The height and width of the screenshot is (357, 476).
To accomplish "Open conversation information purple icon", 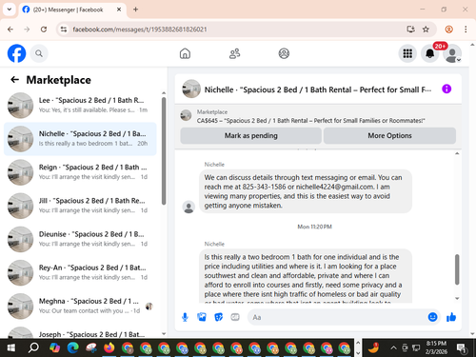I will (x=446, y=89).
